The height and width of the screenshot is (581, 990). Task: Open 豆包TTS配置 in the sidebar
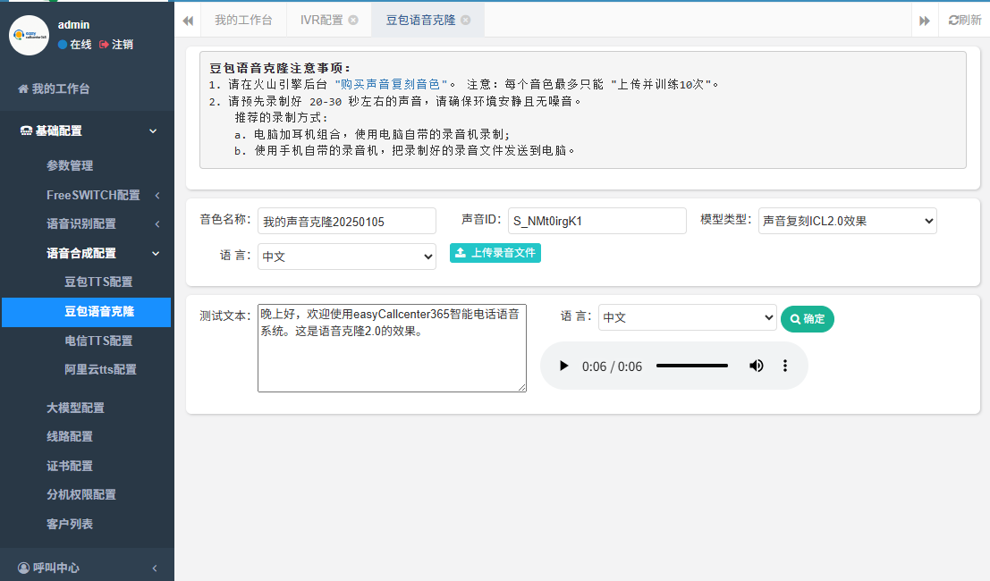[x=98, y=282]
